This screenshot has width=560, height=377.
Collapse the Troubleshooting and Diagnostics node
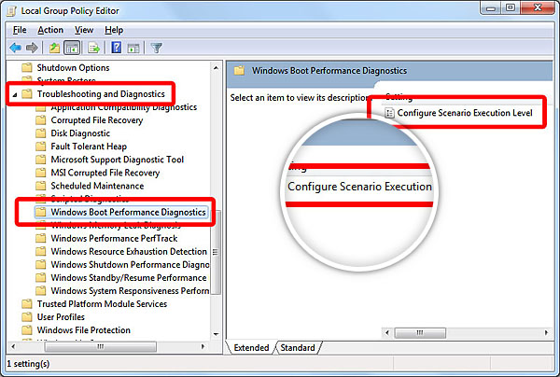point(15,94)
